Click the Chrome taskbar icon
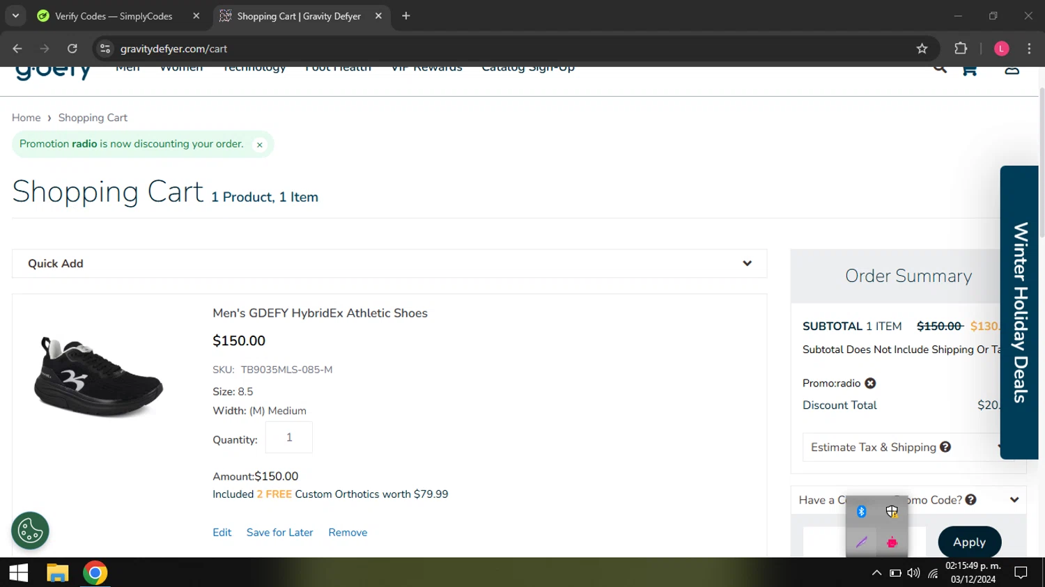 point(95,573)
